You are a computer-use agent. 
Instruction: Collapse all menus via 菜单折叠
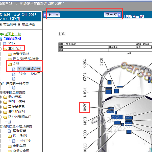point(29,25)
